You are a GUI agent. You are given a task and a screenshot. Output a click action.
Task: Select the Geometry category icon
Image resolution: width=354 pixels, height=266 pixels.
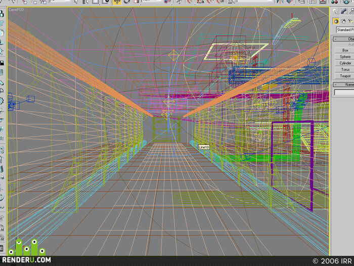click(336, 21)
